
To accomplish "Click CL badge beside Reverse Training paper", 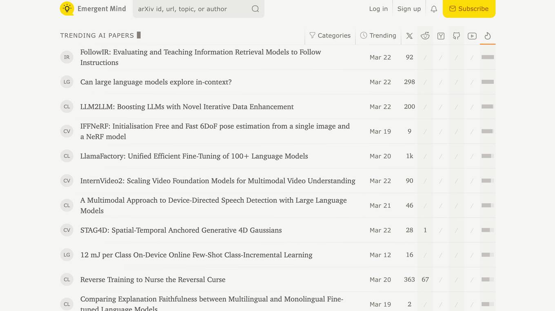I will (67, 280).
